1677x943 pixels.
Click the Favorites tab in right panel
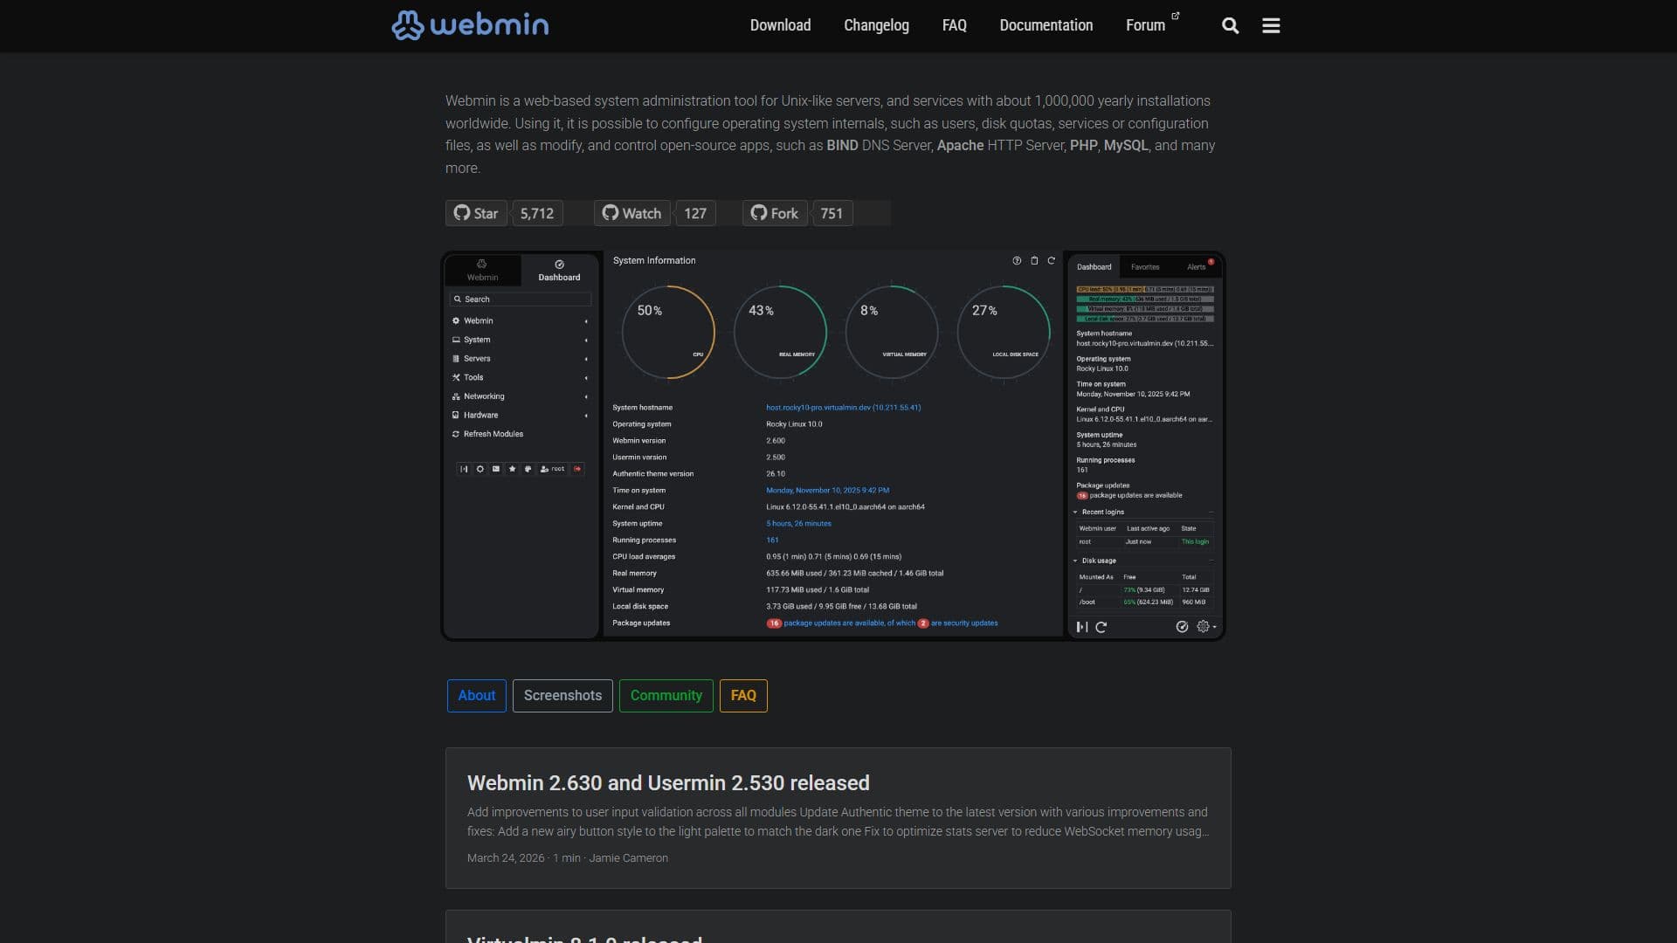1145,267
